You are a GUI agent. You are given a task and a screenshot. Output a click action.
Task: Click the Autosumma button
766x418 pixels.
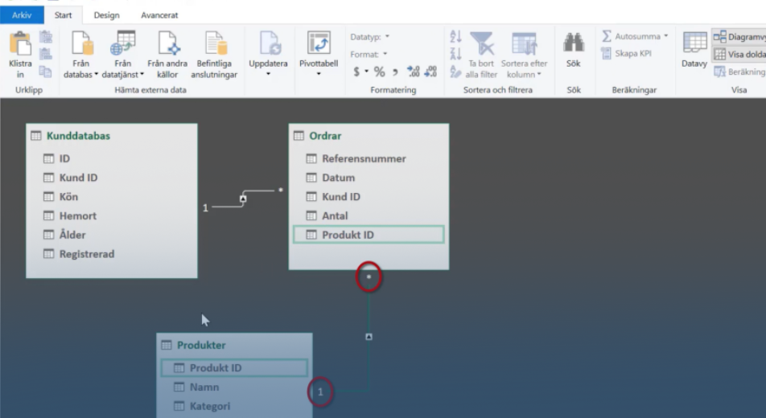635,36
